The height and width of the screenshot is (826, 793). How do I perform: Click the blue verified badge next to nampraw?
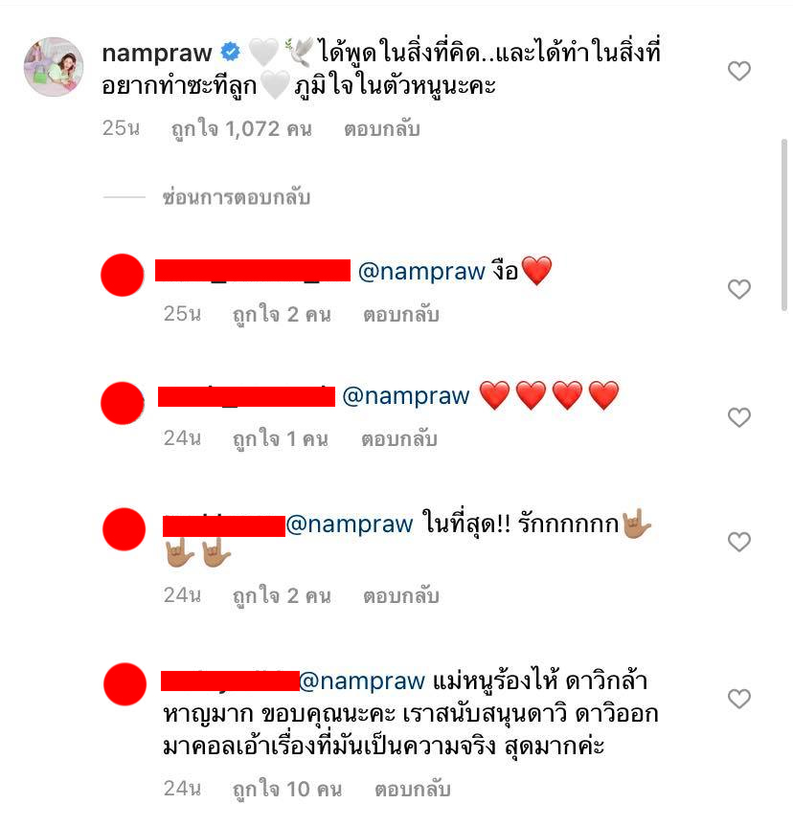pyautogui.click(x=231, y=52)
